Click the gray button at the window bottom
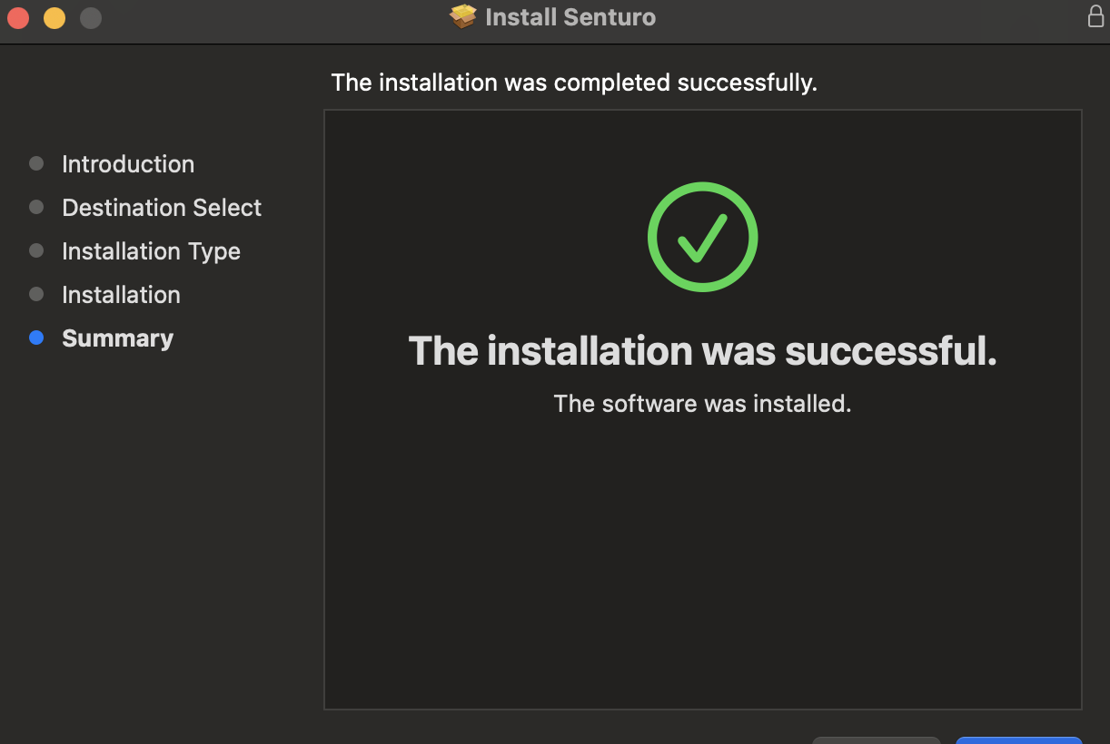This screenshot has width=1110, height=744. (x=876, y=740)
